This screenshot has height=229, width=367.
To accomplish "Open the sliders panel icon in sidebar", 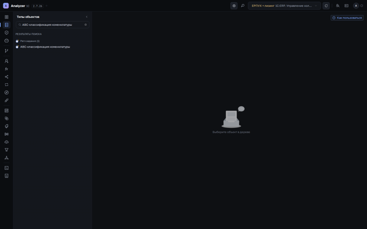I will [6, 111].
